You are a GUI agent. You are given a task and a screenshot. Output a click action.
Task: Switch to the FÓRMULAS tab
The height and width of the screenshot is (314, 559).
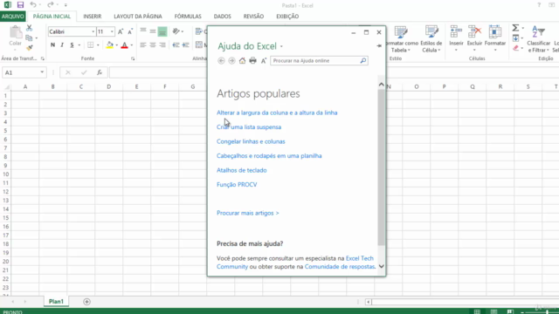[x=188, y=17]
